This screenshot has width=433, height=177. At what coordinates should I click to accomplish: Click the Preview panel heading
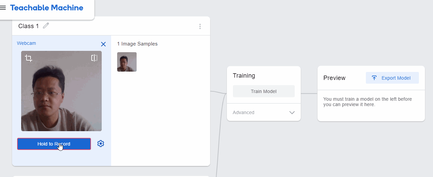click(334, 78)
